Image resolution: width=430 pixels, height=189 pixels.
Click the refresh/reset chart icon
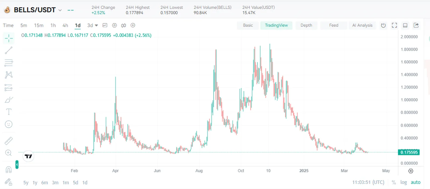pyautogui.click(x=383, y=25)
